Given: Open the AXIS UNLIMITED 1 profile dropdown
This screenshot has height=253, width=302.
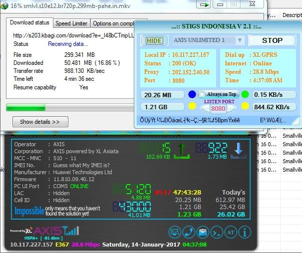Looking at the screenshot, I should click(240, 40).
